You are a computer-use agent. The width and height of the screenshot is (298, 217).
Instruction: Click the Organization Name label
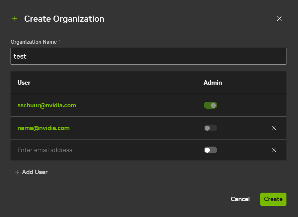click(x=34, y=42)
